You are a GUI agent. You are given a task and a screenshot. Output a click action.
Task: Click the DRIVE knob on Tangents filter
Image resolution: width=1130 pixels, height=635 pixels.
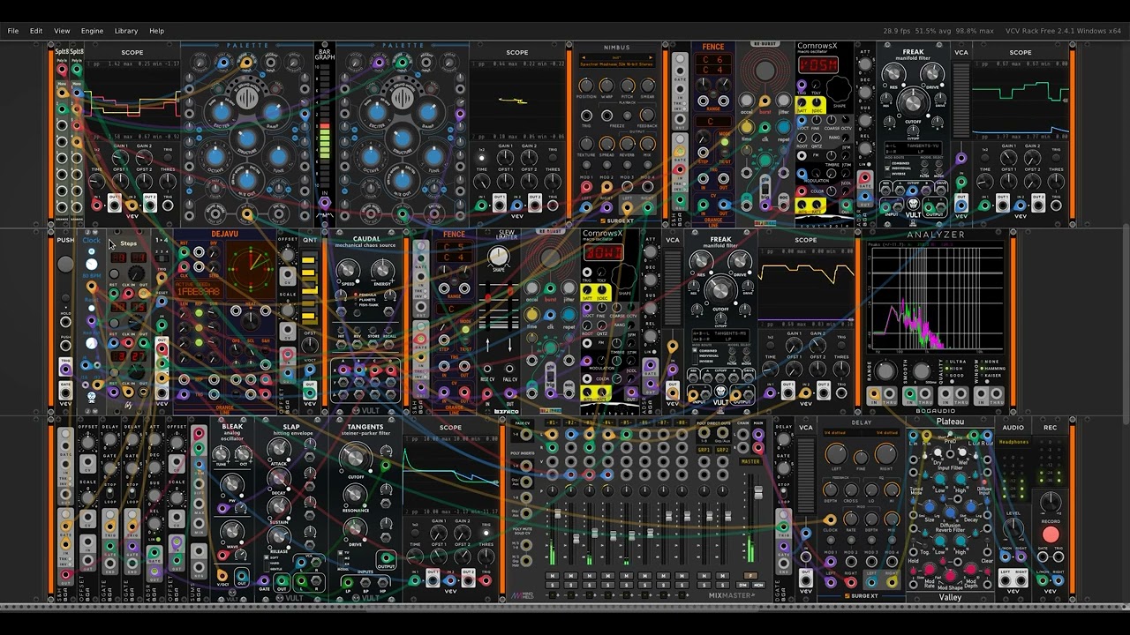point(356,529)
